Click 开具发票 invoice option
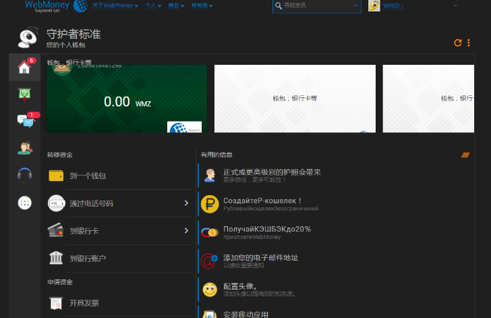This screenshot has height=318, width=491. [x=84, y=304]
